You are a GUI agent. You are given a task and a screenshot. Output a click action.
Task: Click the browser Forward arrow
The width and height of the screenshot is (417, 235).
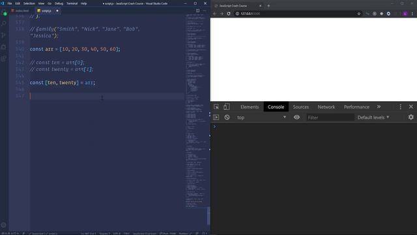pos(222,14)
